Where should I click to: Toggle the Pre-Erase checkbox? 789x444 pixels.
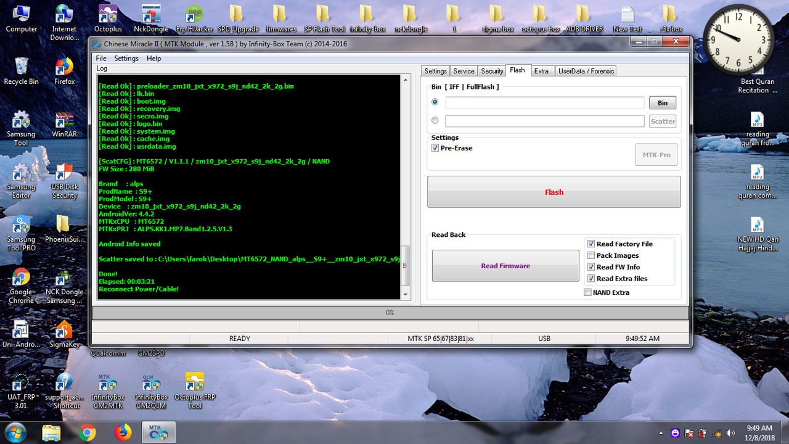point(435,148)
